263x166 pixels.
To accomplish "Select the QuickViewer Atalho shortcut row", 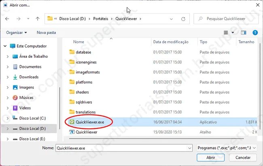I will click(x=163, y=132).
